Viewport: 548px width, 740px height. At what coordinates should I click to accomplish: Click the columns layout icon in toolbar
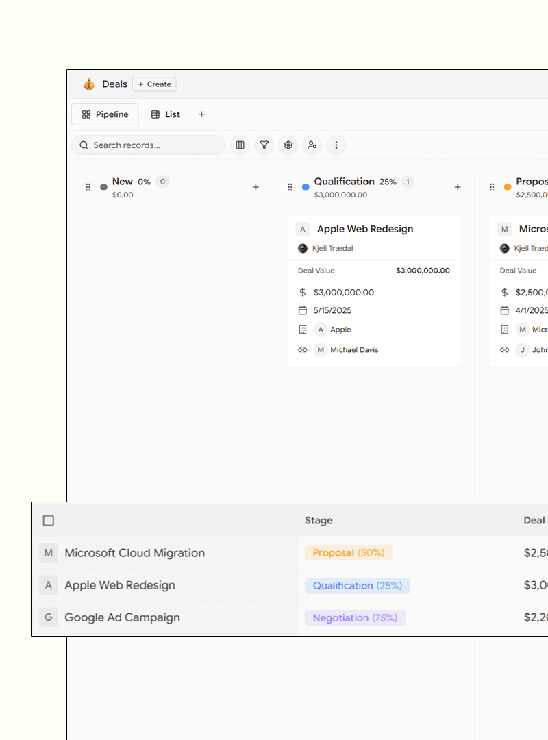coord(240,145)
